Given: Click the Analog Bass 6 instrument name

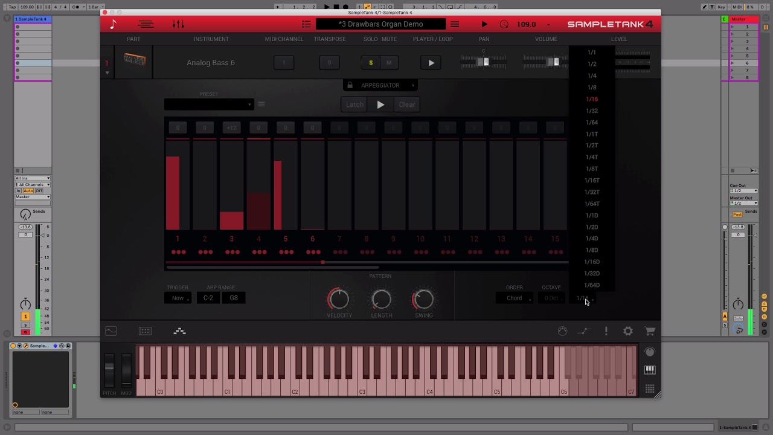Looking at the screenshot, I should click(x=211, y=63).
